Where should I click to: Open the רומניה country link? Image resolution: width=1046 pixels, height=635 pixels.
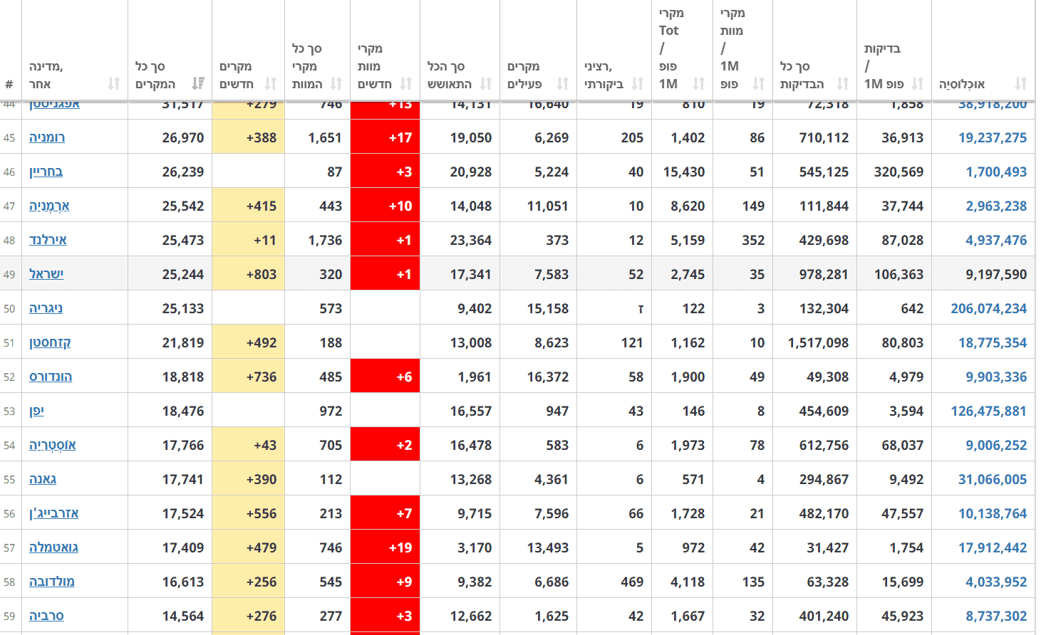[x=47, y=137]
